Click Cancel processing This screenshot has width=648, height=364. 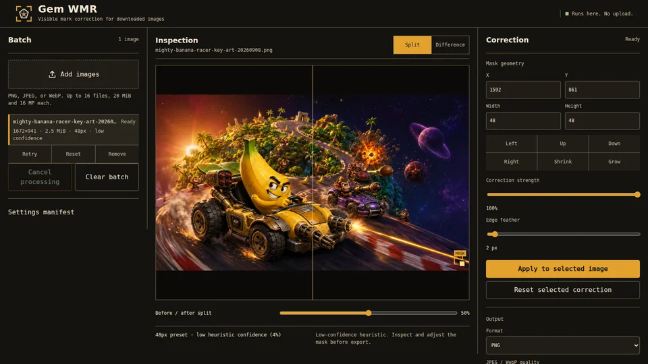pos(40,177)
